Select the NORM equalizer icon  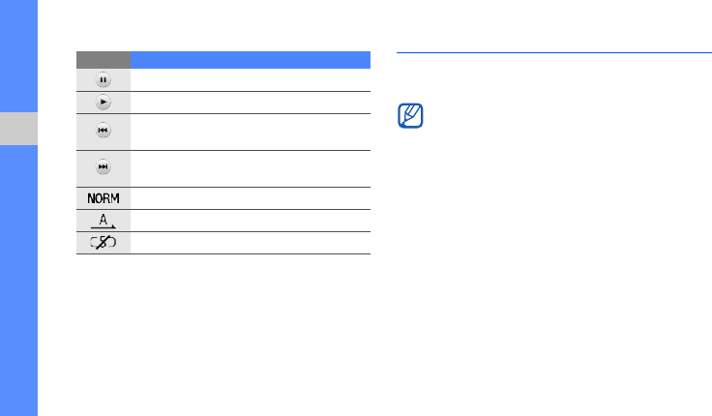point(104,198)
